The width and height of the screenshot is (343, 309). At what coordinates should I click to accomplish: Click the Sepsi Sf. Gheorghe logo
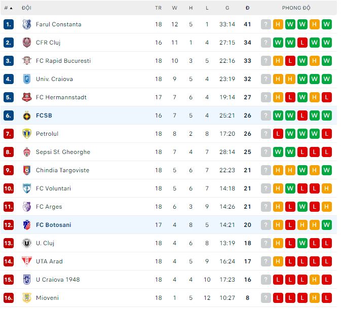(x=27, y=152)
